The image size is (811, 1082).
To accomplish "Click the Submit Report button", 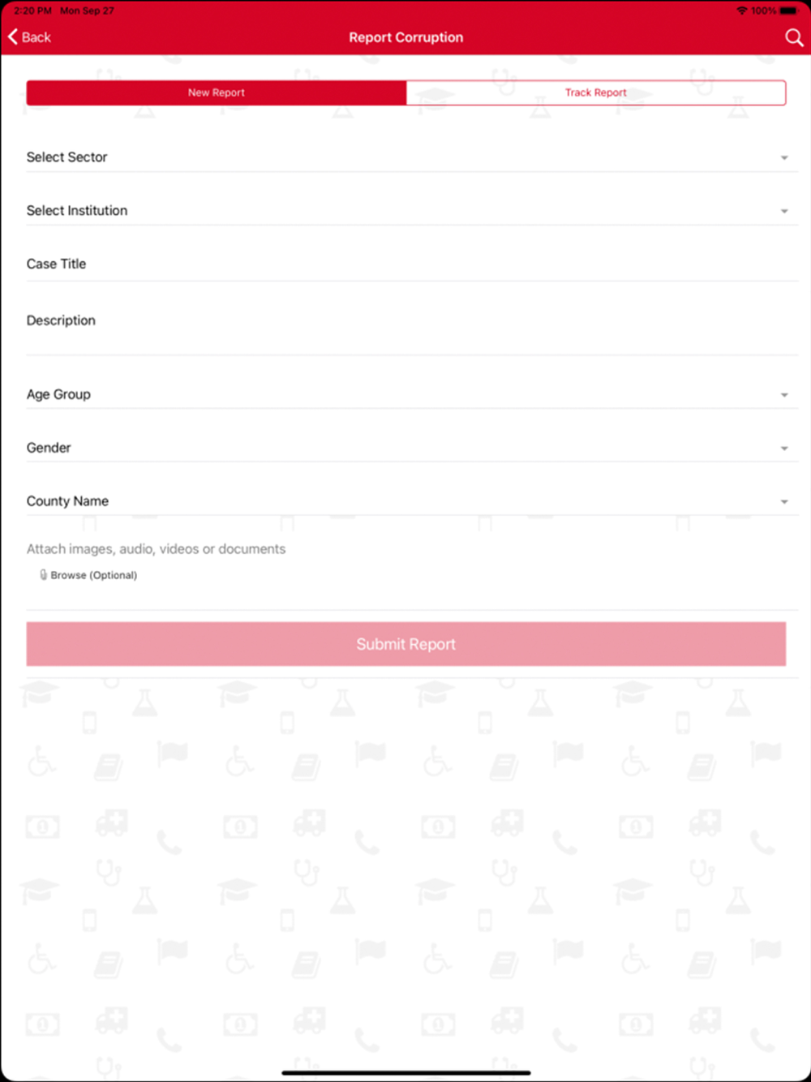I will 406,644.
